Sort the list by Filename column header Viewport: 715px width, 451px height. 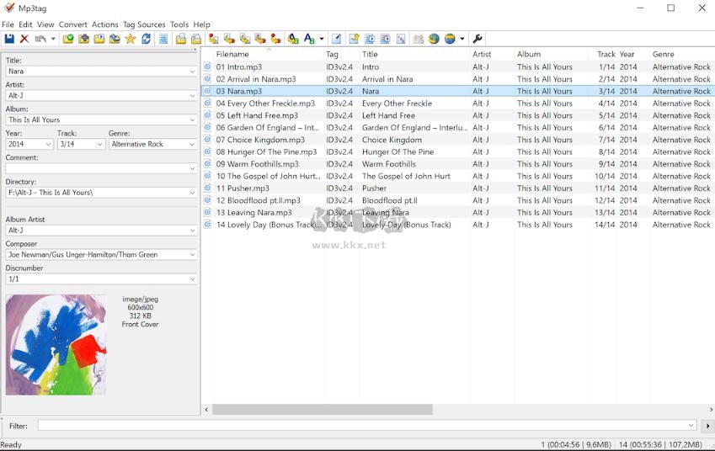(x=232, y=54)
